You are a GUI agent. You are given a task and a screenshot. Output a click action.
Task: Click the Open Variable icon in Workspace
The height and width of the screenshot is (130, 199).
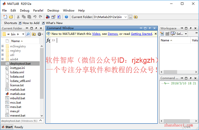tap(167, 34)
